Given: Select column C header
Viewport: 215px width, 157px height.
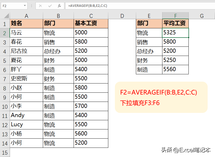Looking at the screenshot, I should 91,15.
